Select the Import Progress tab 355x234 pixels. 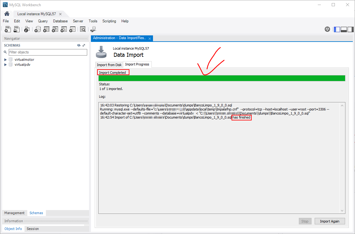pos(137,64)
